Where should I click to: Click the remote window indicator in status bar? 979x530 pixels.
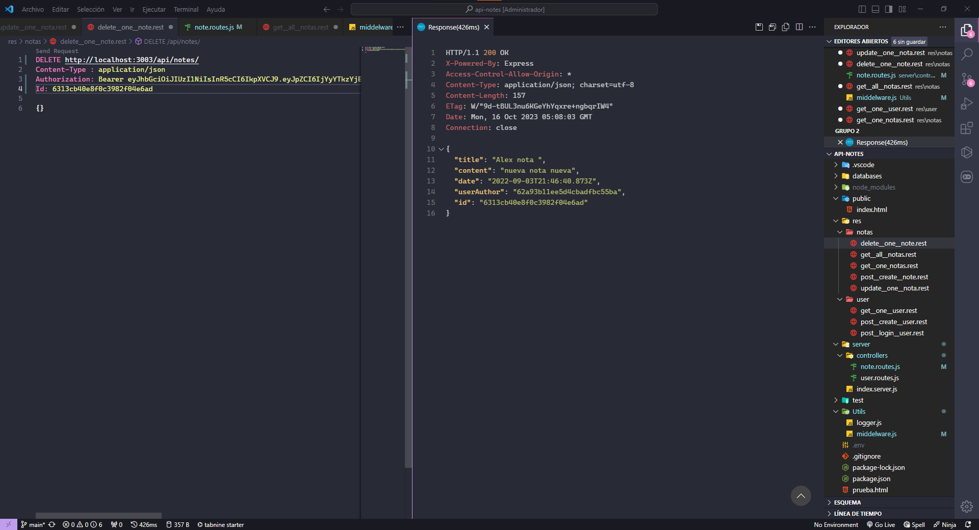click(x=9, y=524)
